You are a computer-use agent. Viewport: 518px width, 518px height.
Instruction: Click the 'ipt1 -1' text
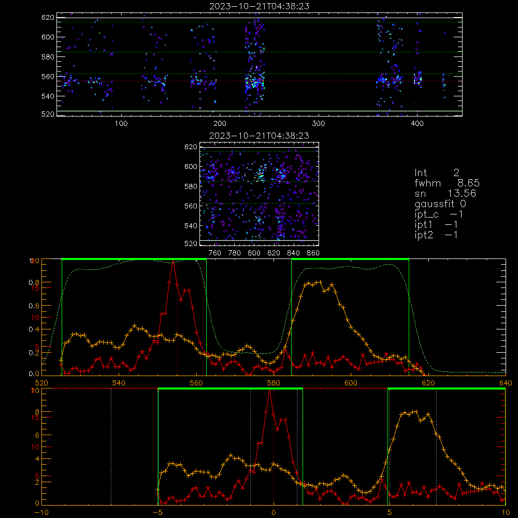pos(436,225)
